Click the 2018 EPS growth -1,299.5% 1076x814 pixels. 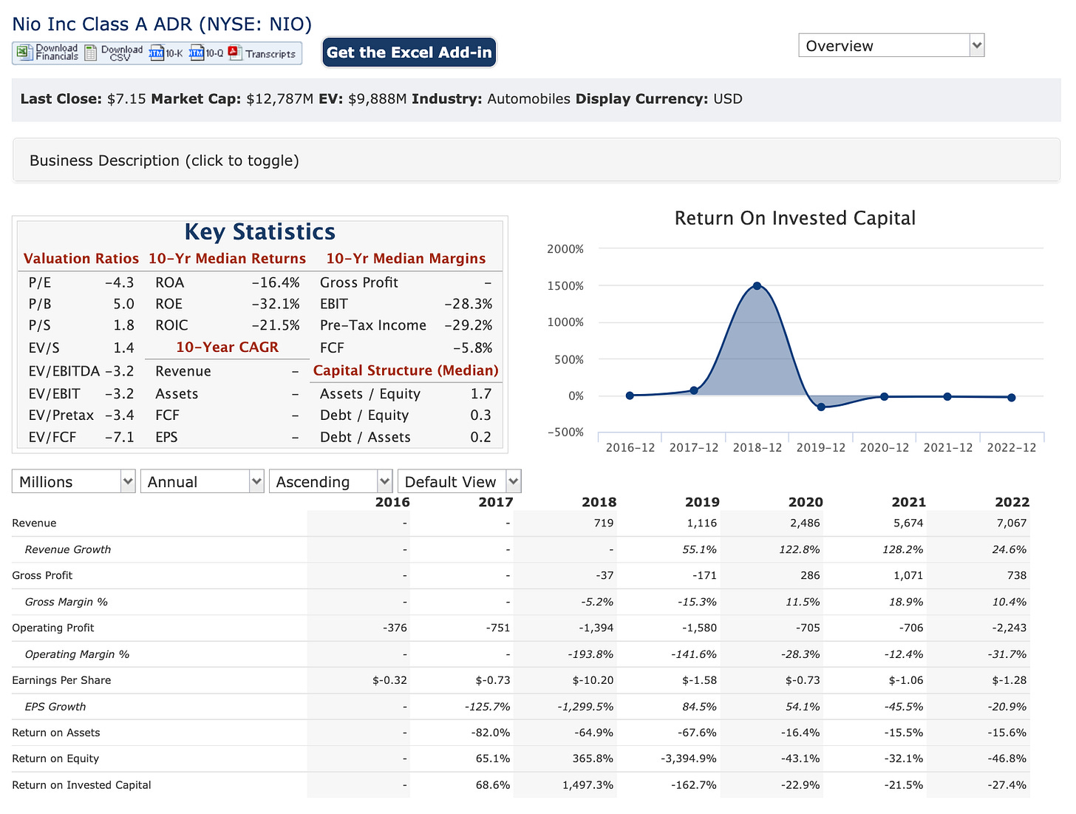(x=585, y=707)
